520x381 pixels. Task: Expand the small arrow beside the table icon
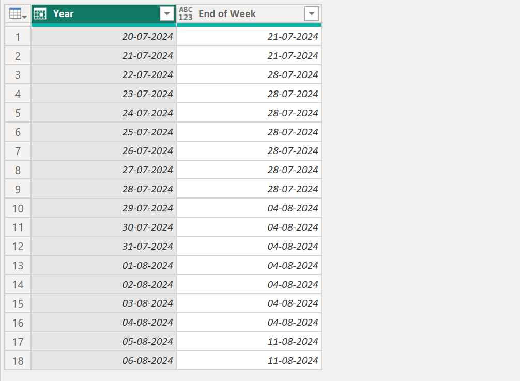point(23,16)
